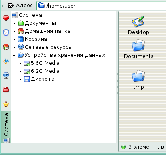This screenshot has height=155, width=166.
Task: Expand the Сетевые ресурсы tree node
Action: (14, 47)
